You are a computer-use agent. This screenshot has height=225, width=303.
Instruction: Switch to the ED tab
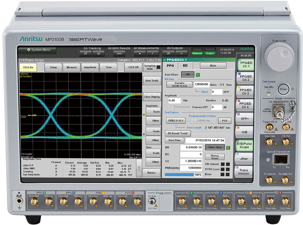[x=185, y=66]
